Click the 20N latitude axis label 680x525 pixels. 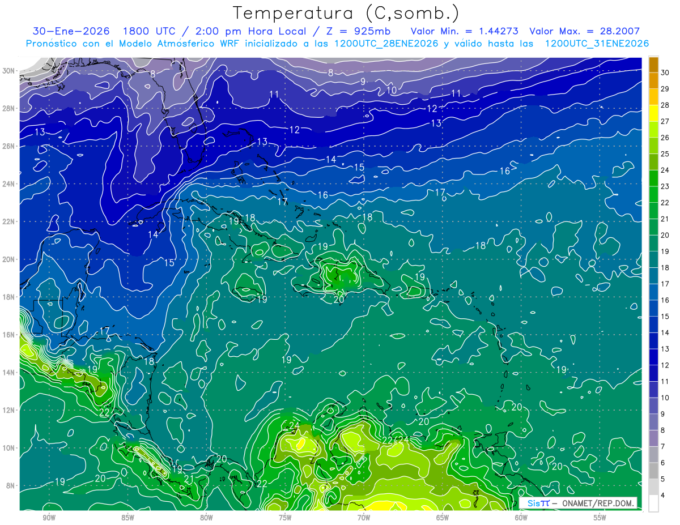click(8, 259)
